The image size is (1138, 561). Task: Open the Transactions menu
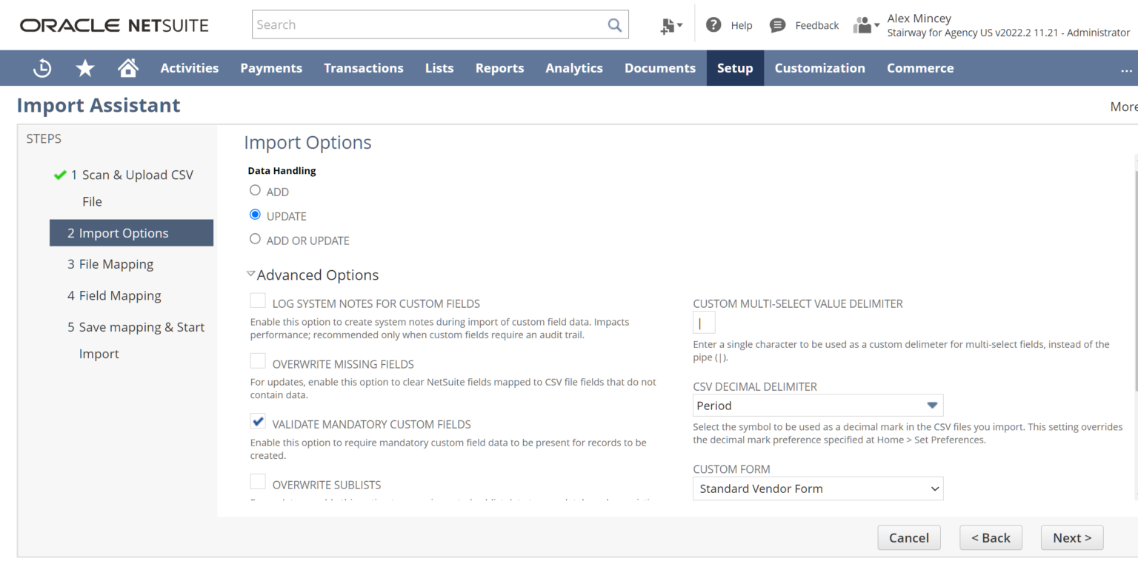[363, 67]
